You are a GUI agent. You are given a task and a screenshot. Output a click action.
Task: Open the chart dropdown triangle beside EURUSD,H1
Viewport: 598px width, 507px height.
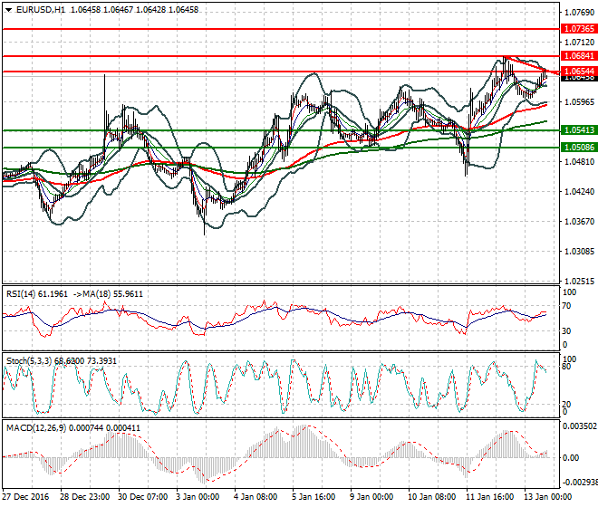tap(8, 10)
